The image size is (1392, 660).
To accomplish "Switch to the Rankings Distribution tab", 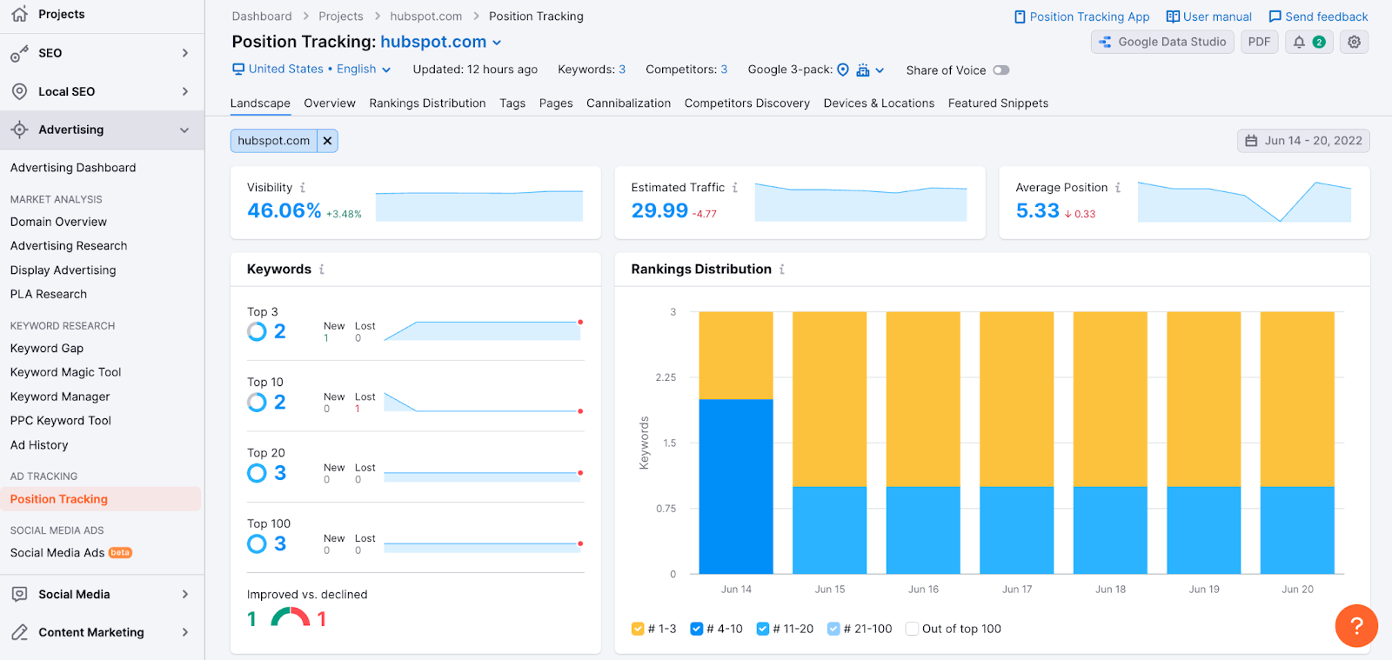I will pos(427,103).
